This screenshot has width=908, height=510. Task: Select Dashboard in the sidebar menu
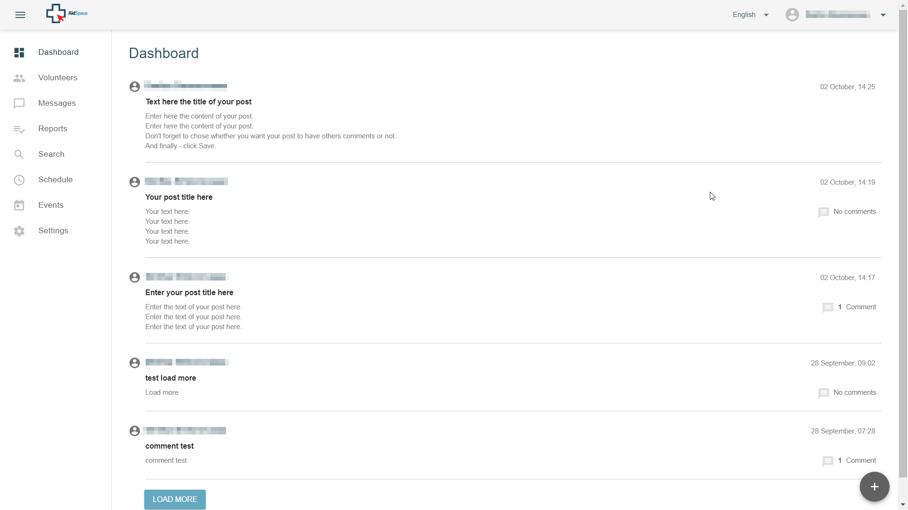58,52
